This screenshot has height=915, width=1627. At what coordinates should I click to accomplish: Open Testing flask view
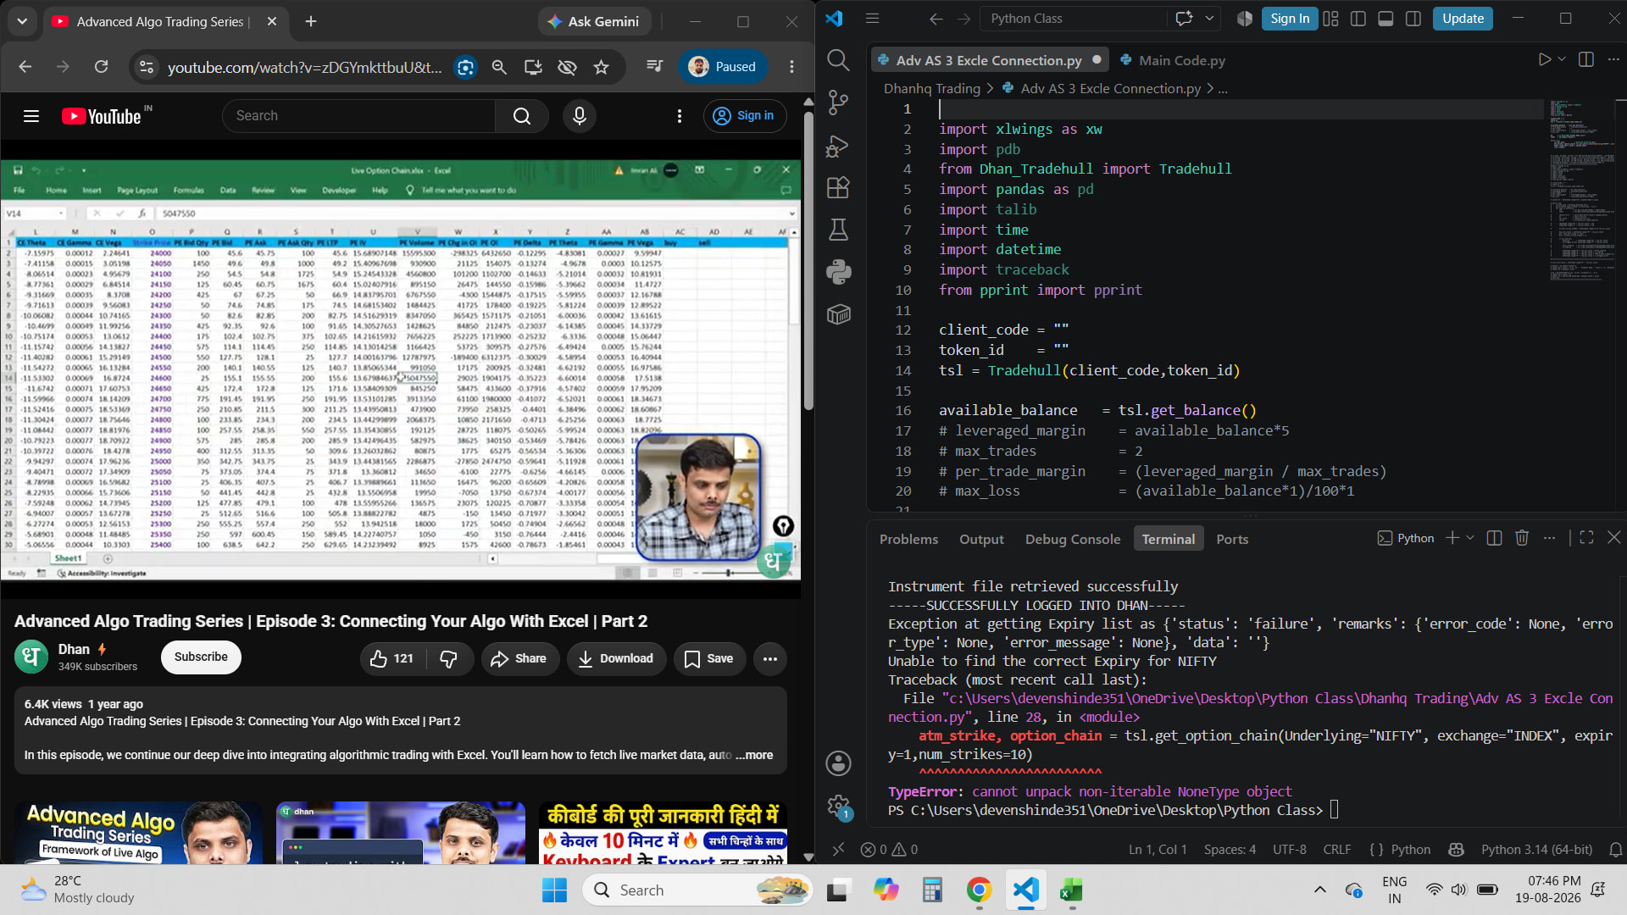(838, 230)
